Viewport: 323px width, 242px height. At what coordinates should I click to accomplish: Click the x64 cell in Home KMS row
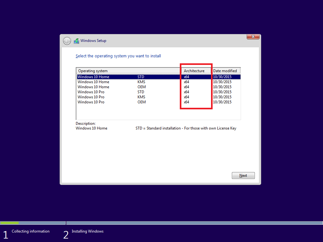[186, 82]
